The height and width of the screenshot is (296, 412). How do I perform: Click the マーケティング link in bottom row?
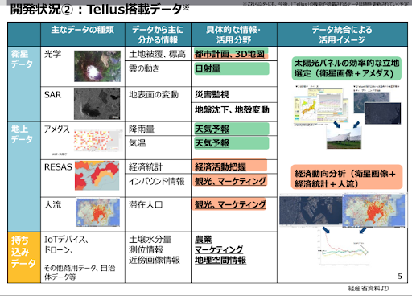[219, 249]
